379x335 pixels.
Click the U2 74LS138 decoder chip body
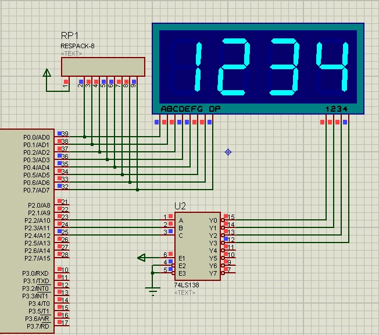(x=198, y=246)
